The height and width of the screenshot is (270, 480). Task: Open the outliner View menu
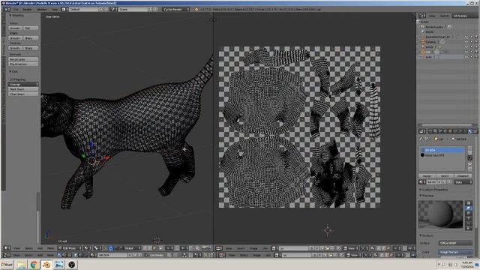[432, 16]
